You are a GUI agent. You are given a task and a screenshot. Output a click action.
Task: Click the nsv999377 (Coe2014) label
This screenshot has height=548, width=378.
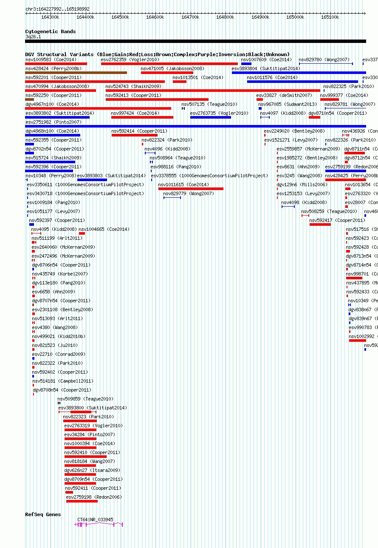(x=344, y=95)
